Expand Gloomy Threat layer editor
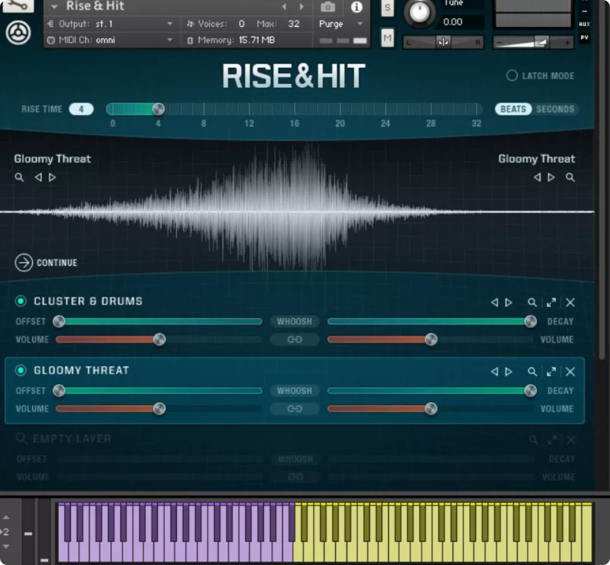 (x=551, y=372)
